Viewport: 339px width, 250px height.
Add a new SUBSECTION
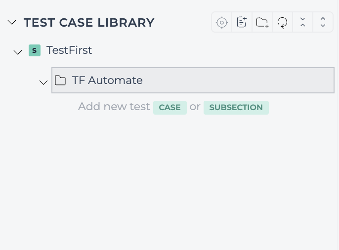236,107
